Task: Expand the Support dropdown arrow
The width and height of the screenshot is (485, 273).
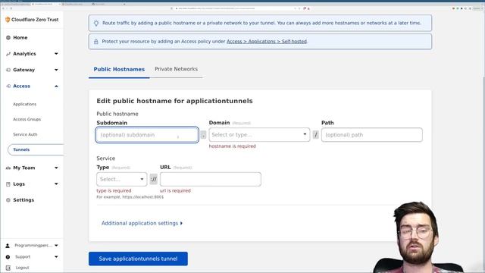Action: (56, 257)
